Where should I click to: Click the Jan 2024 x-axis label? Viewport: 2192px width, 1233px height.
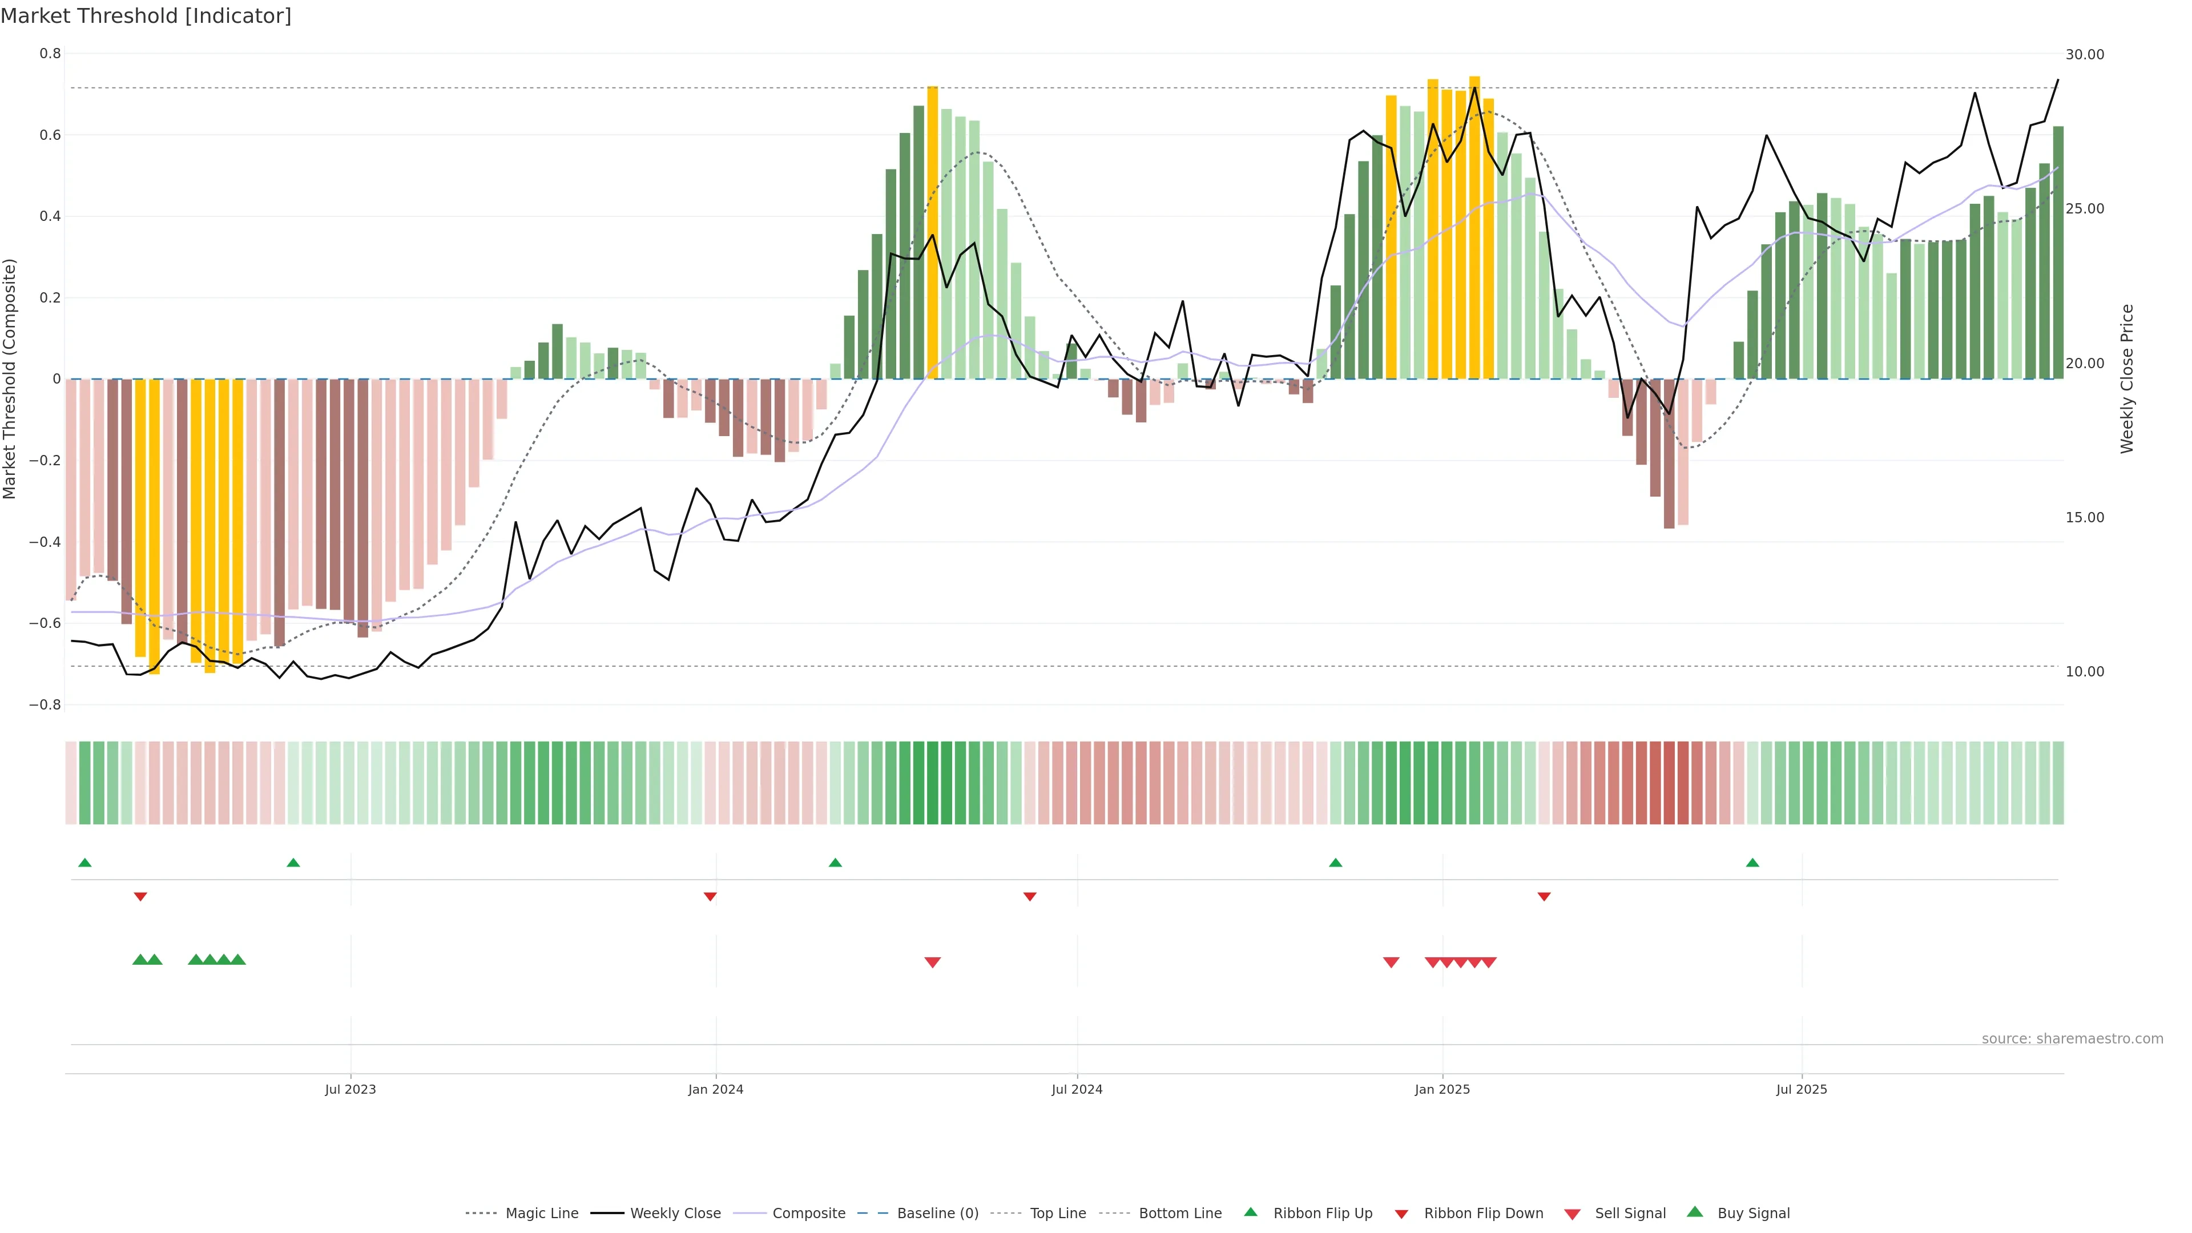click(x=716, y=1089)
